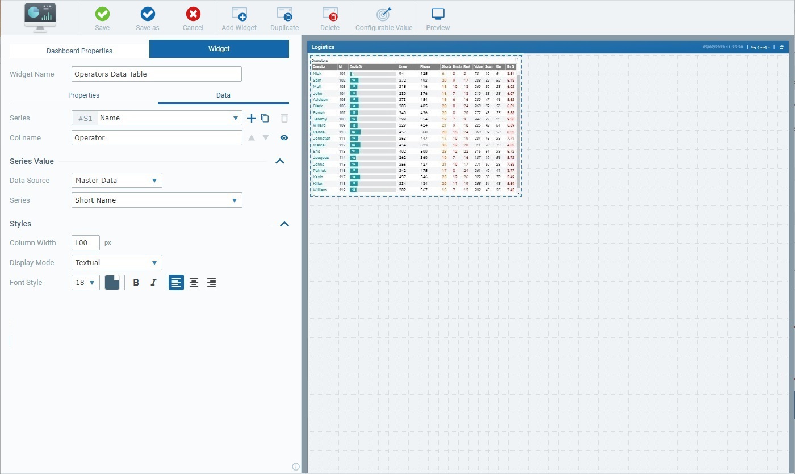795x474 pixels.
Task: Switch to the Properties sub-tab
Action: (83, 95)
